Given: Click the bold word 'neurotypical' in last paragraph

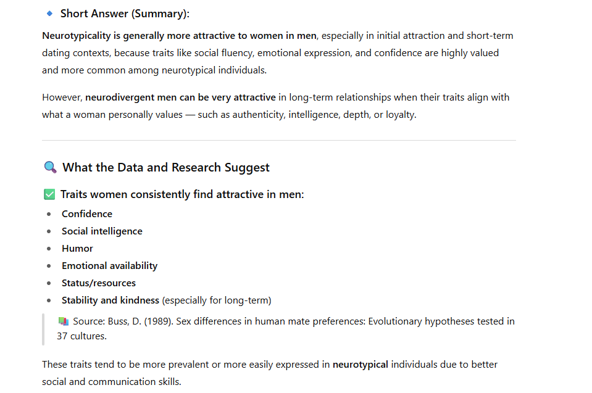Looking at the screenshot, I should (360, 365).
